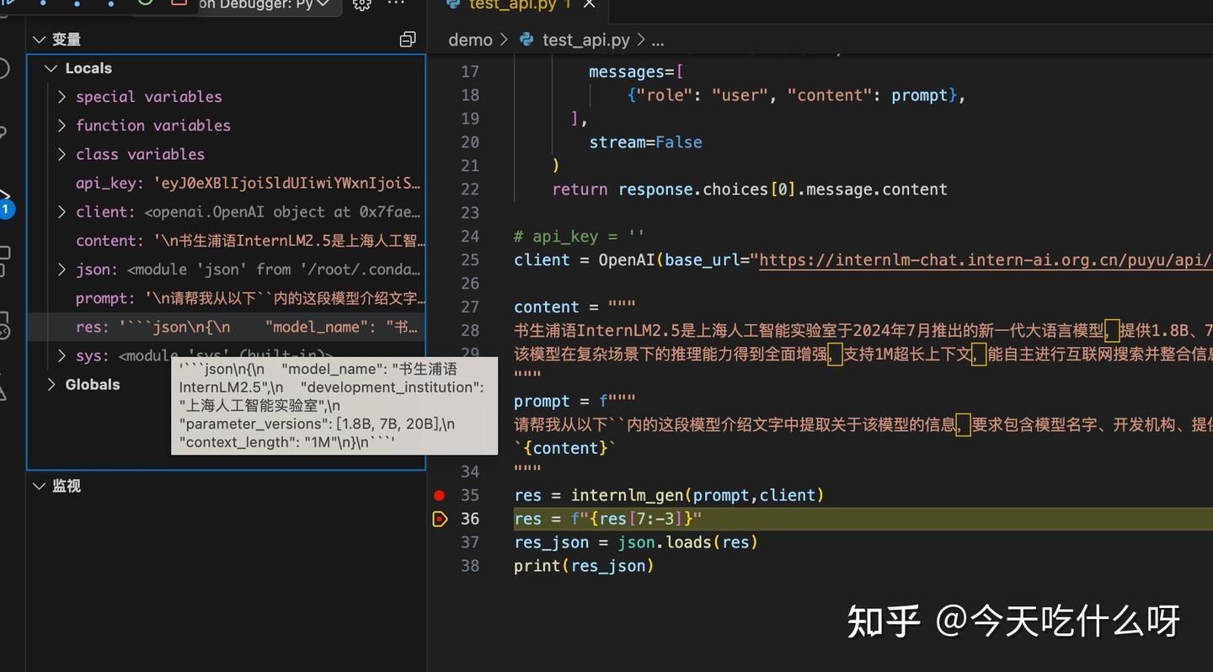Restart the debug session using green restart icon
The width and height of the screenshot is (1213, 672).
(x=145, y=5)
